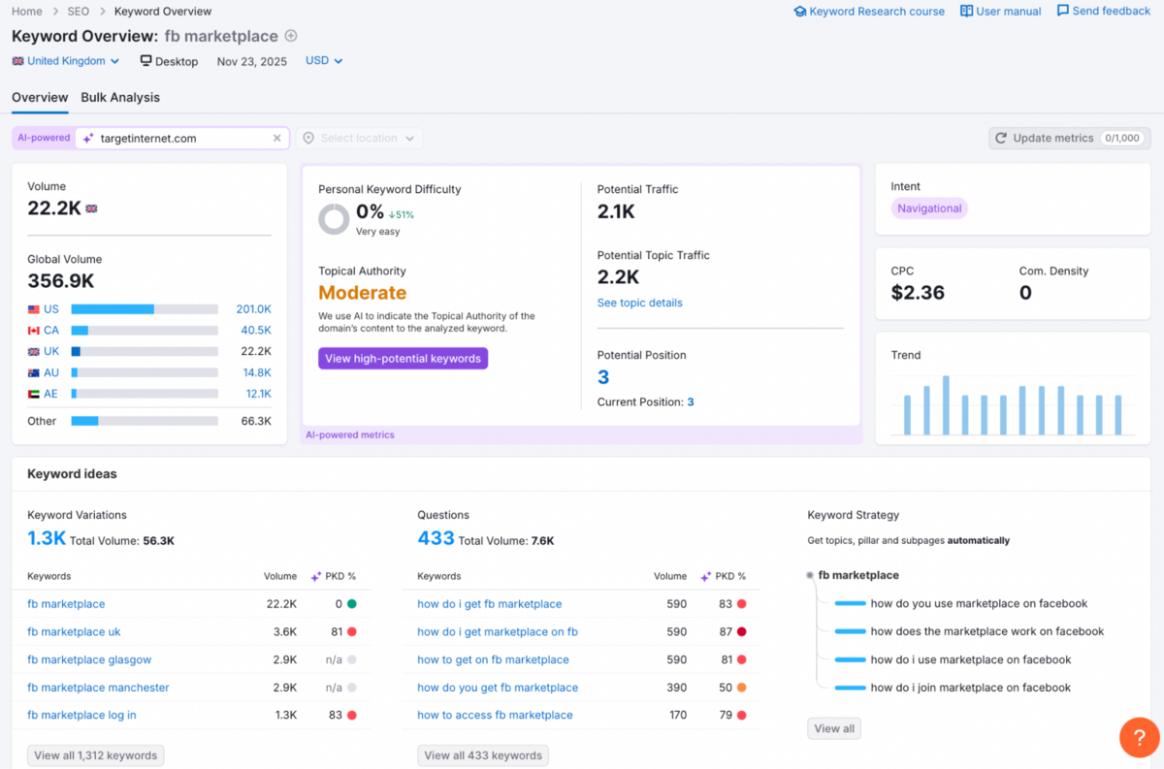1164x769 pixels.
Task: Clear the targetinternet.com domain with X
Action: click(276, 139)
